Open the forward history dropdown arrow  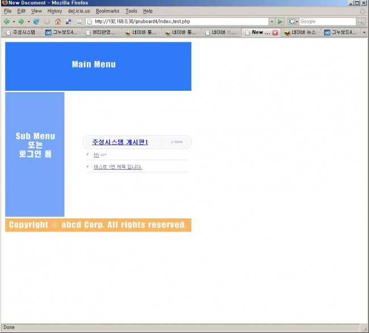click(x=29, y=22)
